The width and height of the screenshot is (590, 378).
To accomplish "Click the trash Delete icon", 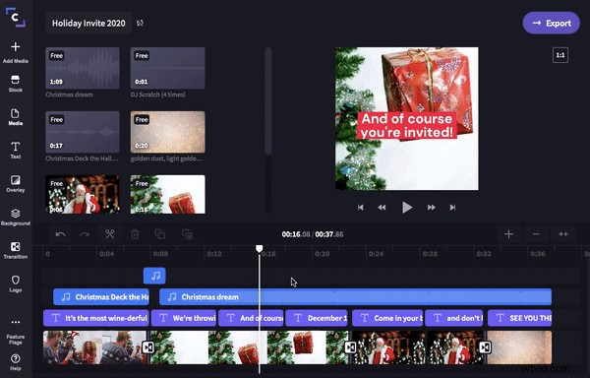I will click(135, 234).
